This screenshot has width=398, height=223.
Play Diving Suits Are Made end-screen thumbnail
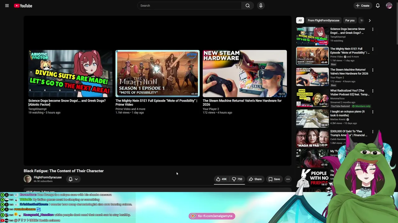(x=70, y=73)
